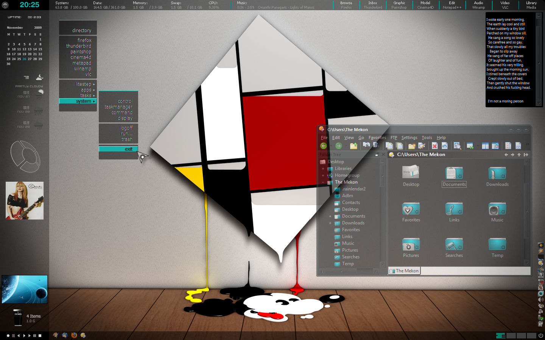Toggle the playlist icon in the player controls

pyautogui.click(x=13, y=335)
